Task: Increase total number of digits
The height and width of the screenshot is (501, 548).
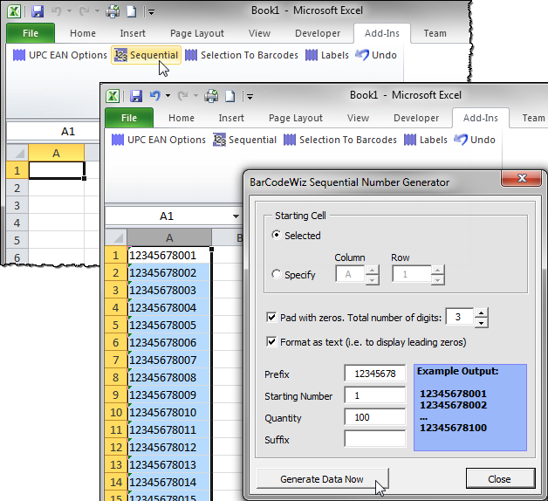Action: point(482,312)
